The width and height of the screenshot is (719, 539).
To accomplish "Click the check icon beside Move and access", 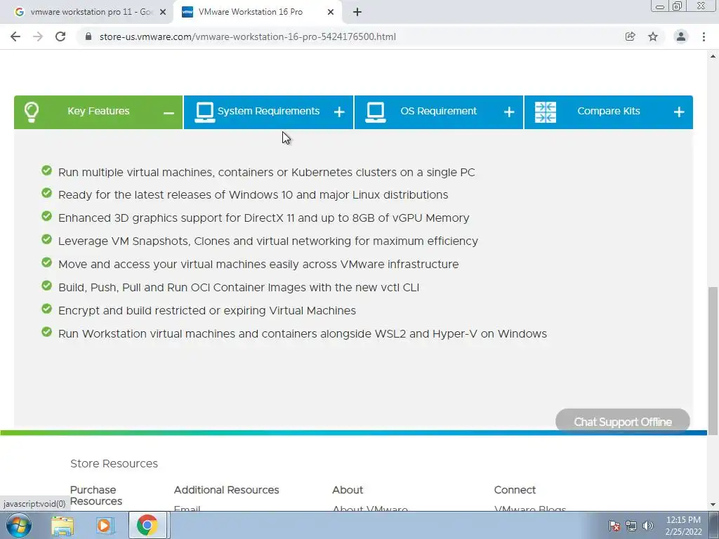I will [46, 262].
